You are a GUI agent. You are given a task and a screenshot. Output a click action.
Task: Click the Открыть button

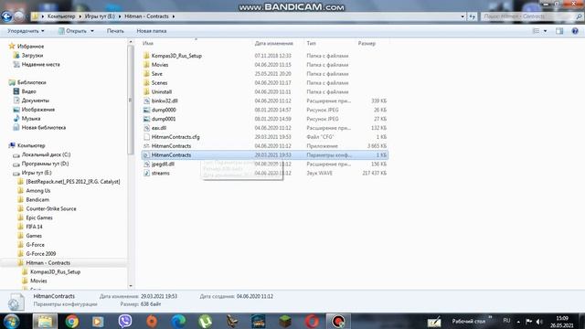point(72,31)
